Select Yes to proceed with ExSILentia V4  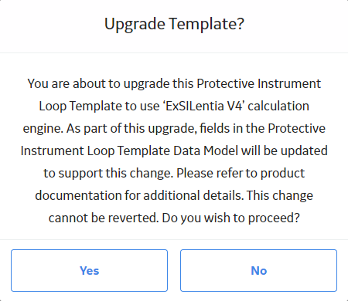click(x=89, y=270)
